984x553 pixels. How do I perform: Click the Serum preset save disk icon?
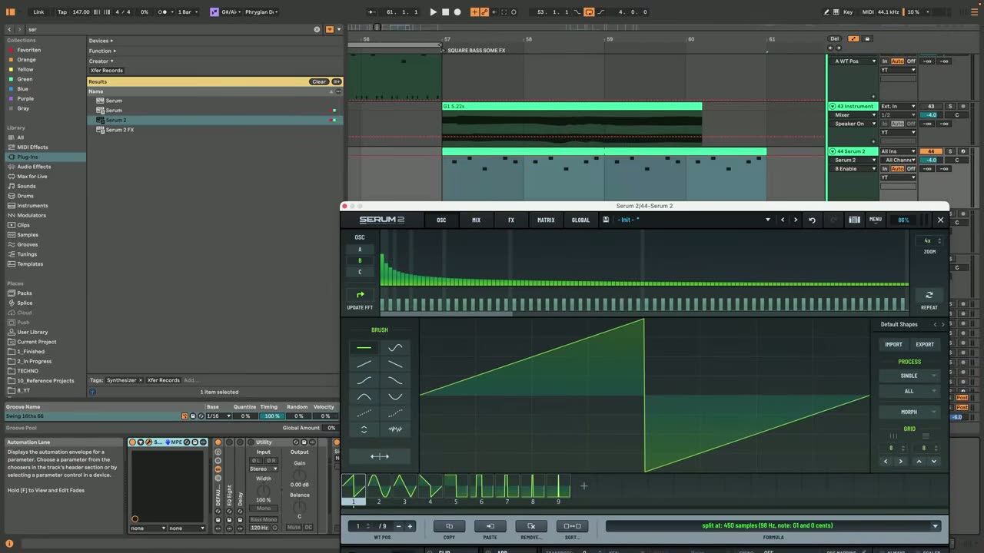coord(606,220)
